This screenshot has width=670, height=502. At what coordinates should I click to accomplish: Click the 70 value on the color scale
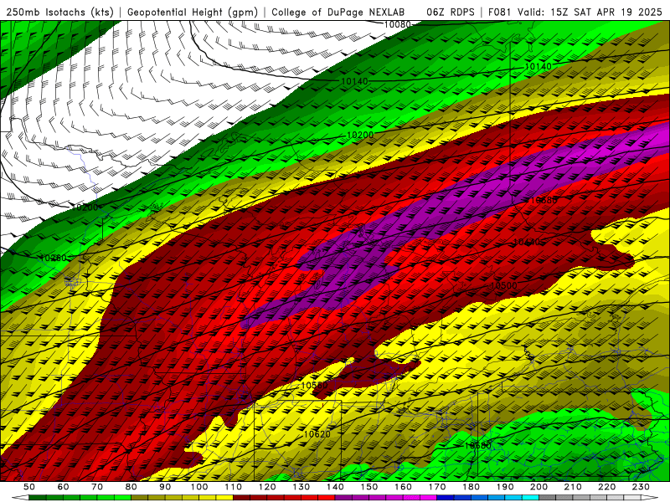[x=97, y=487]
